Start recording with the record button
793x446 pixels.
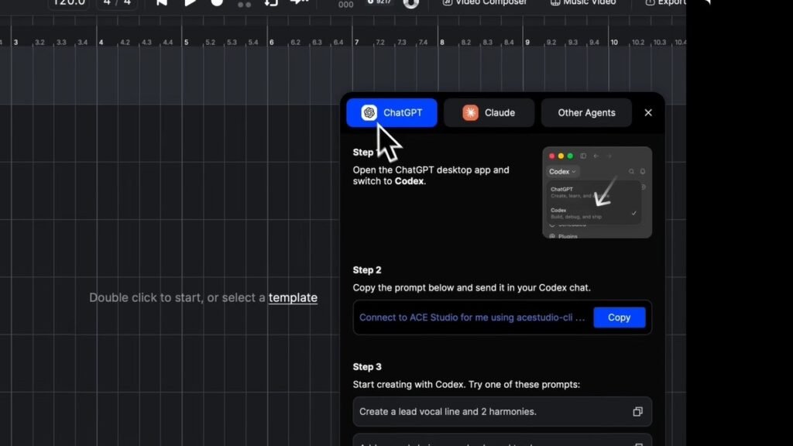[x=217, y=2]
